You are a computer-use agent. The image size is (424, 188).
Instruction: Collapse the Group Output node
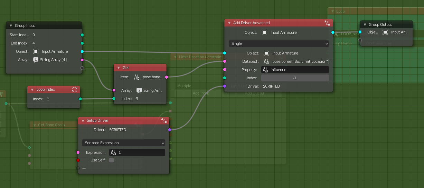[x=365, y=24]
